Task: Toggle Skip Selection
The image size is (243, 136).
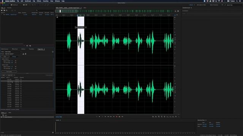Action: pos(122,117)
